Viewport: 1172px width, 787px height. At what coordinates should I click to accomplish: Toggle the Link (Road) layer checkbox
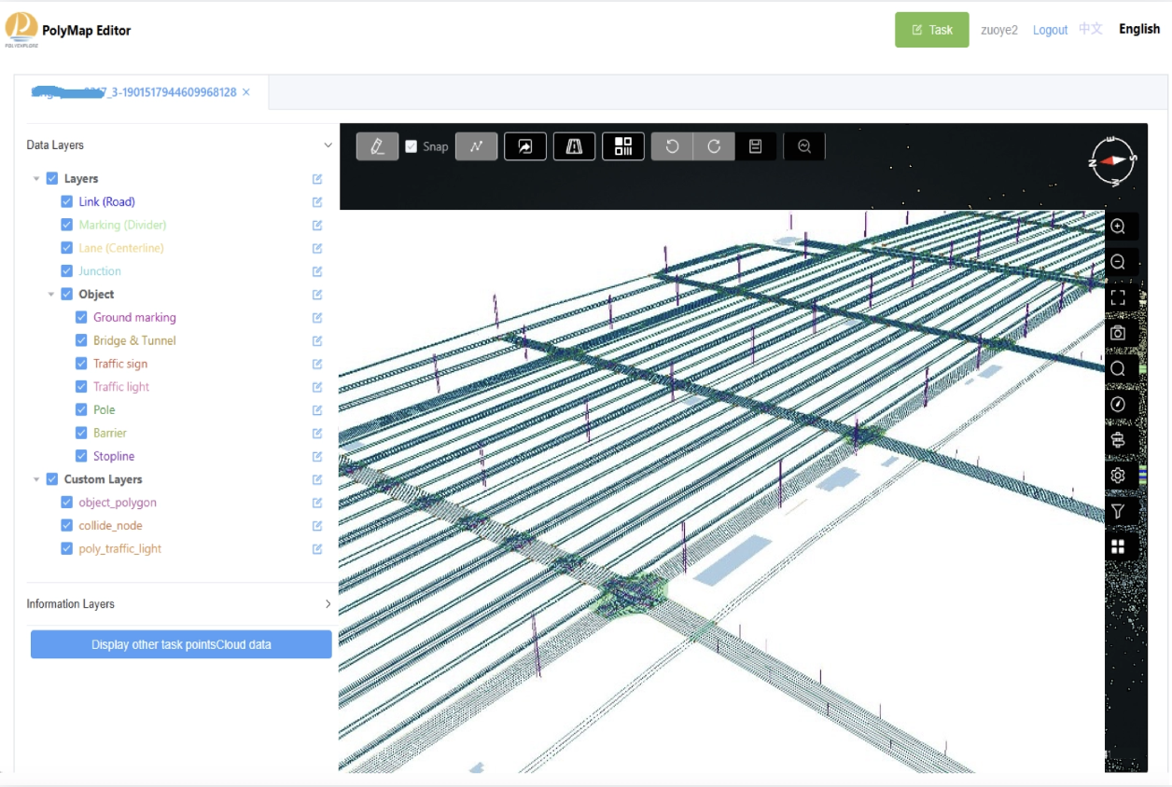(x=67, y=201)
